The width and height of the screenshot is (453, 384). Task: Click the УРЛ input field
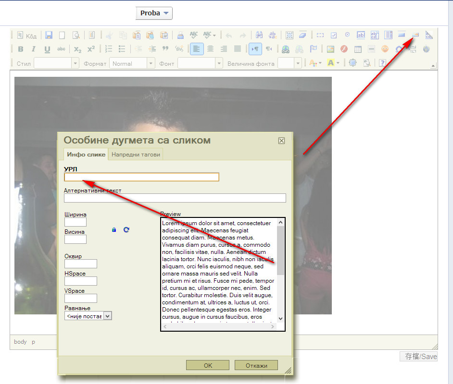tap(141, 177)
